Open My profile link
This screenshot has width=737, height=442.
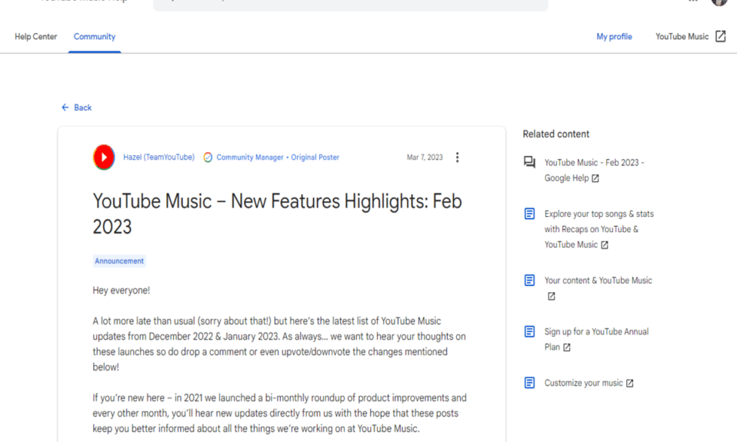614,37
